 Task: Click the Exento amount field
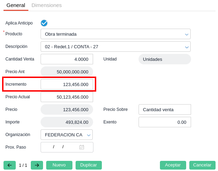pos(164,122)
